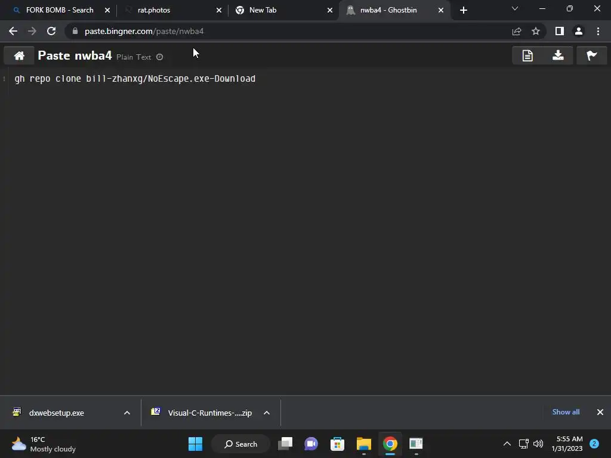The width and height of the screenshot is (611, 458).
Task: Share this page icon in address bar
Action: [517, 31]
